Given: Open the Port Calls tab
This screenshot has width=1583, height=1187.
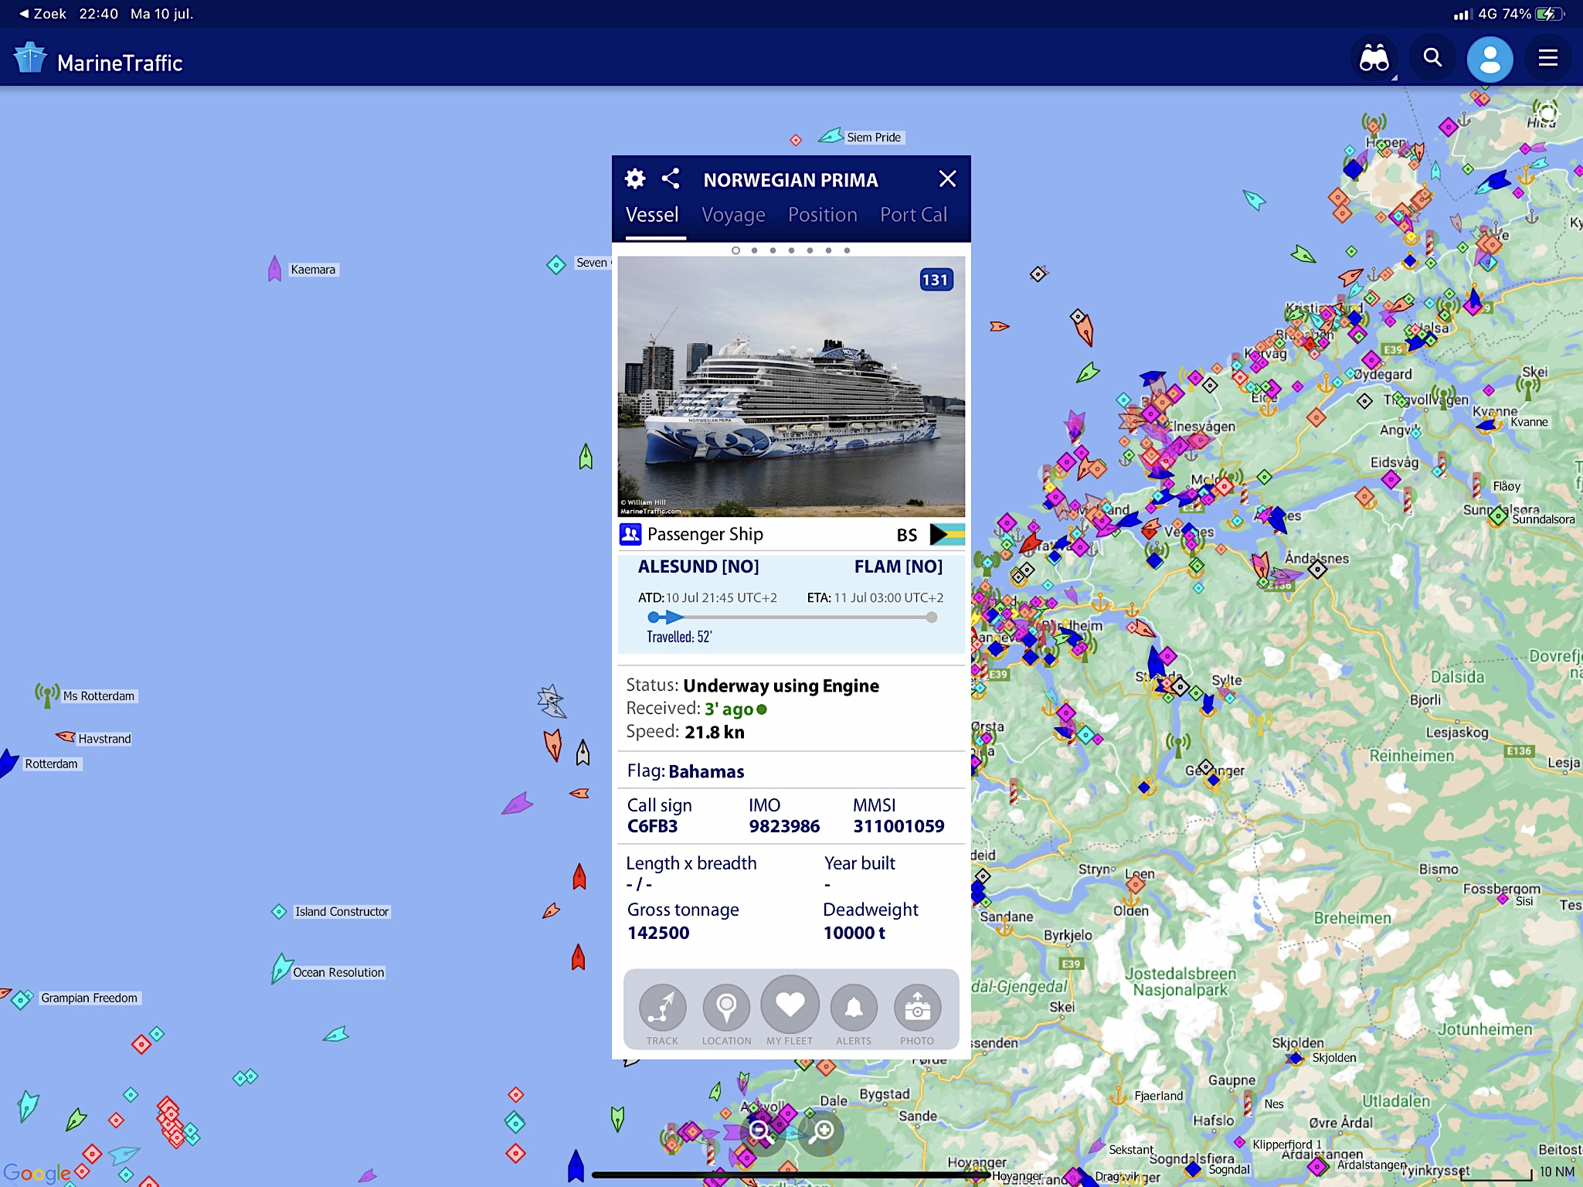Looking at the screenshot, I should (913, 215).
